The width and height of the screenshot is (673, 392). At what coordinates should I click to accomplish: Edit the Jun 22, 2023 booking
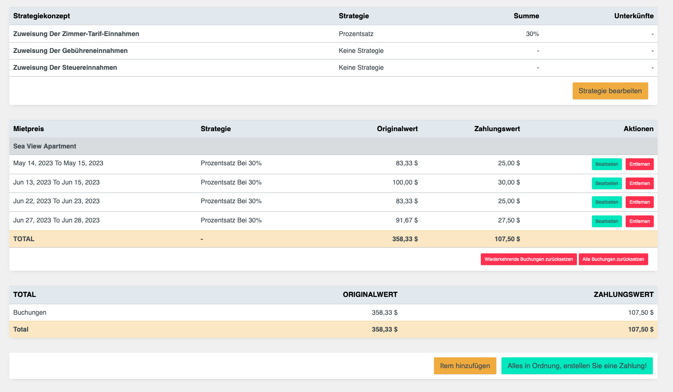(606, 202)
